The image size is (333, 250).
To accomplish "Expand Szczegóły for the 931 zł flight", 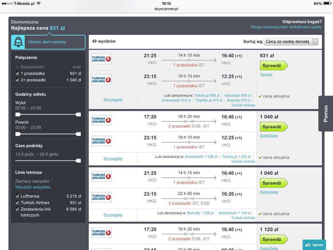I will [113, 100].
